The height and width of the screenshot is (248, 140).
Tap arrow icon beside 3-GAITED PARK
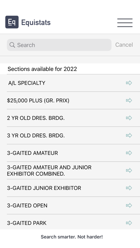(x=129, y=223)
